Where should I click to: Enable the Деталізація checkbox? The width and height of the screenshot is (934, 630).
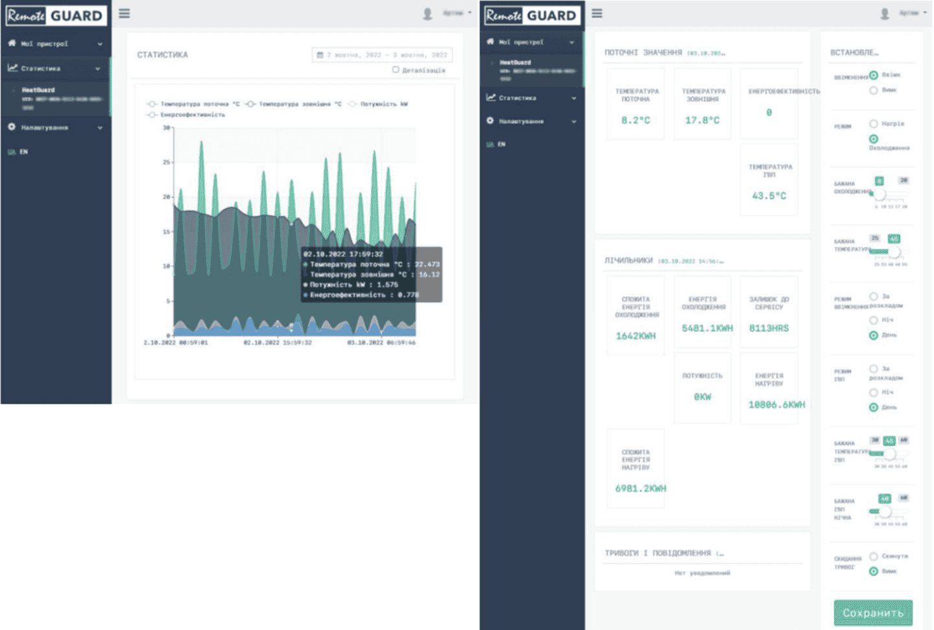point(396,70)
